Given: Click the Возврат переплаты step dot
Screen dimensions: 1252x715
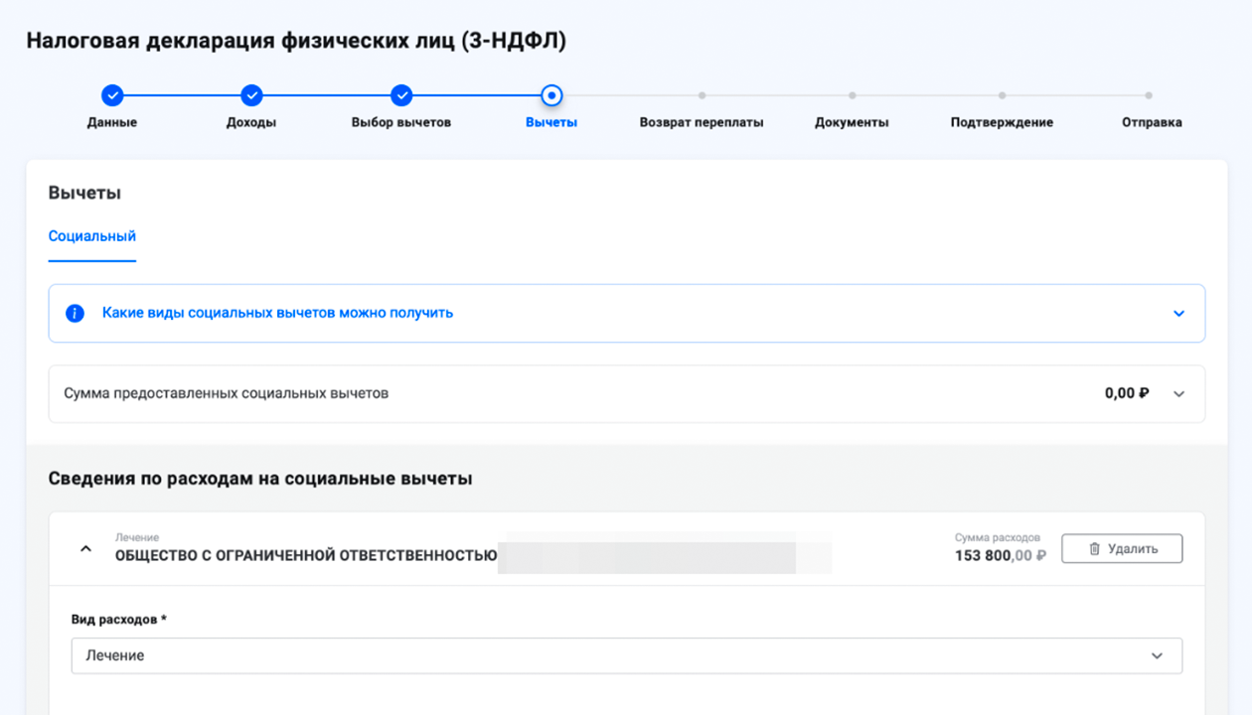Looking at the screenshot, I should click(x=702, y=96).
